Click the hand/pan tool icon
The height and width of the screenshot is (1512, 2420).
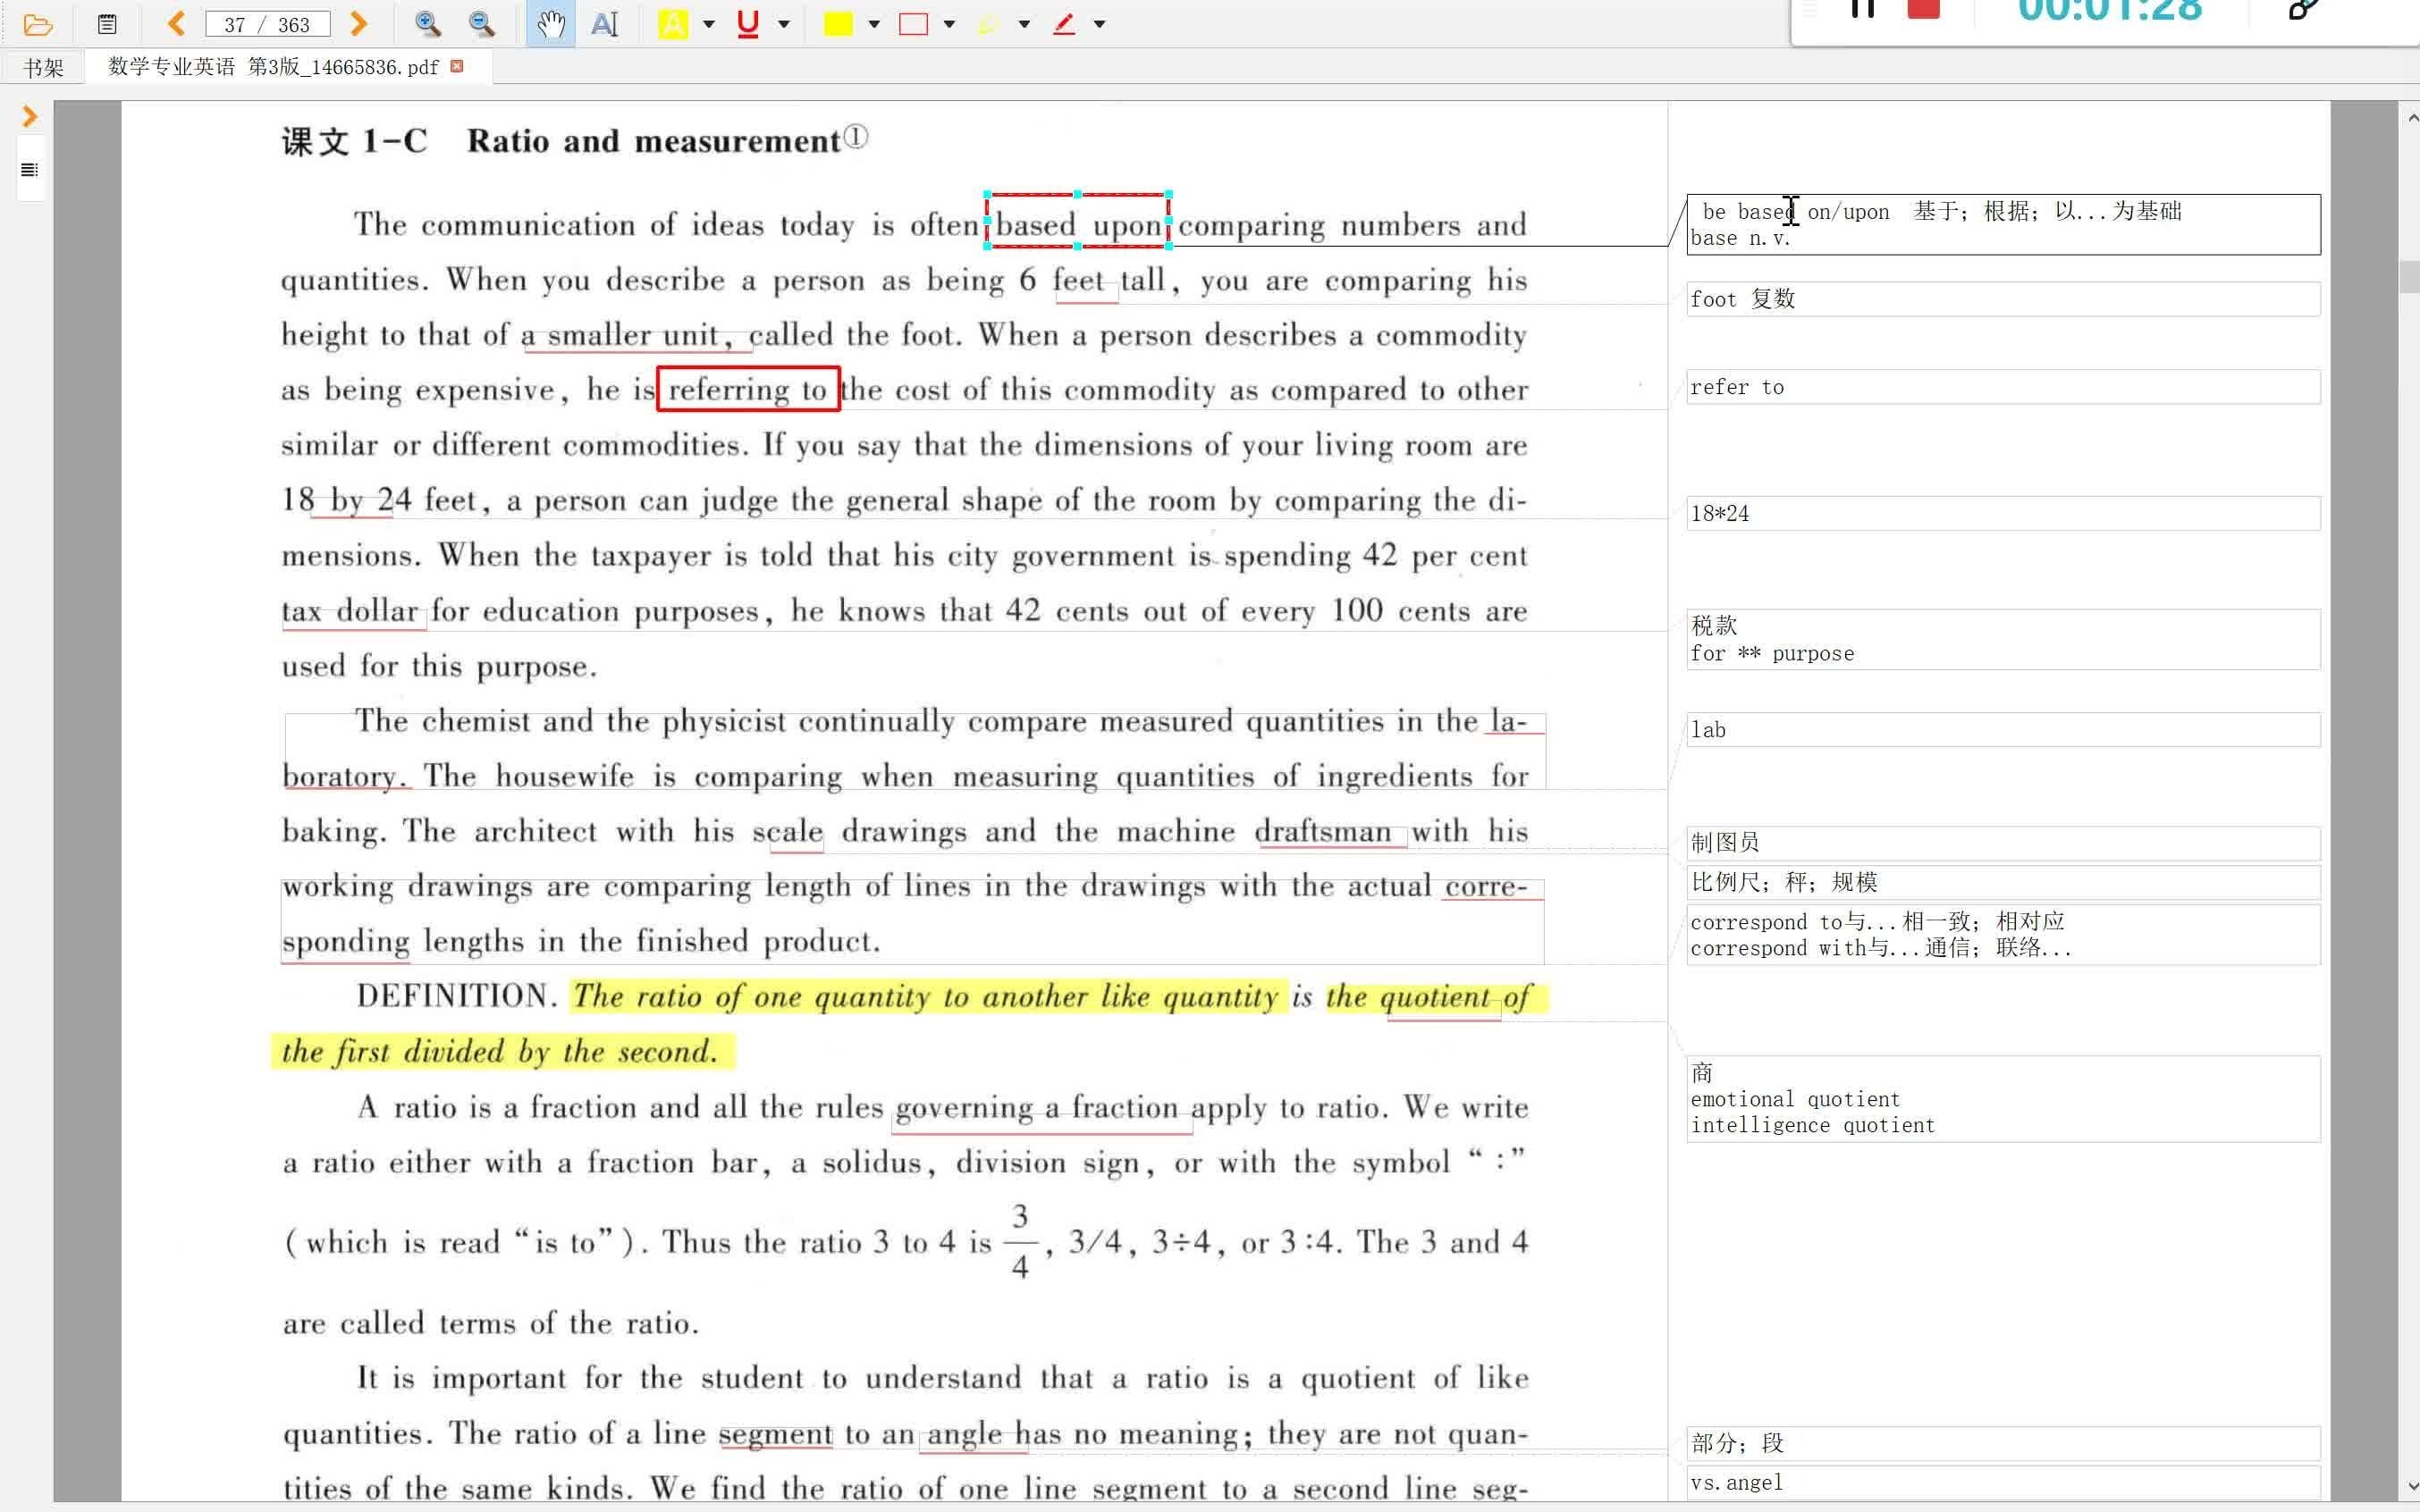(x=549, y=22)
